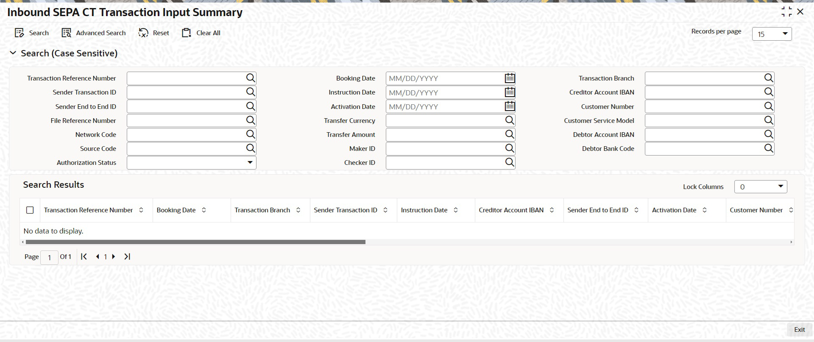
Task: Sort by Activation Date column
Action: tap(705, 210)
